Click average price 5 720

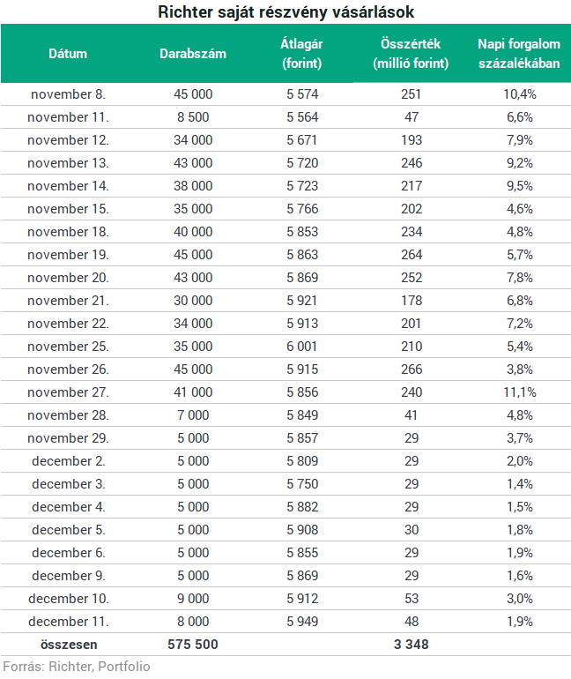coord(302,163)
